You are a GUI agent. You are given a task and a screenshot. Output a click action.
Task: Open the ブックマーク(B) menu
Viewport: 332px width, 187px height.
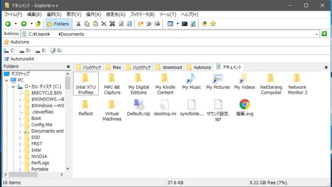pyautogui.click(x=142, y=14)
